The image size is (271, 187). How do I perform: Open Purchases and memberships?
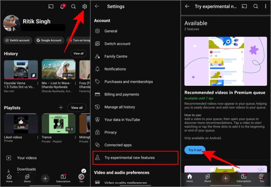point(135,82)
